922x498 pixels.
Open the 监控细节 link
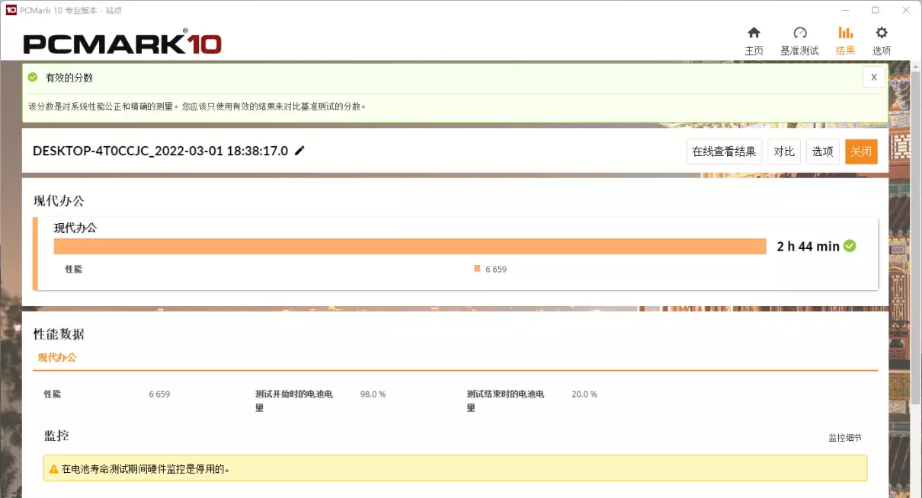[845, 438]
